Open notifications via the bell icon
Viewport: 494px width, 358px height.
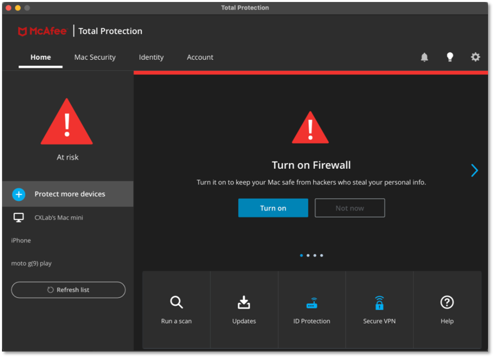(424, 57)
